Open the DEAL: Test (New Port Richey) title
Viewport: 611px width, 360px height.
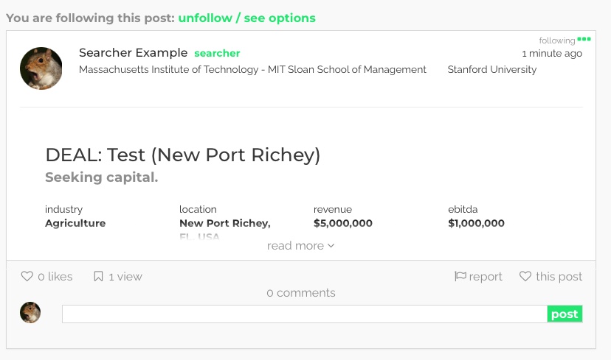[x=182, y=155]
